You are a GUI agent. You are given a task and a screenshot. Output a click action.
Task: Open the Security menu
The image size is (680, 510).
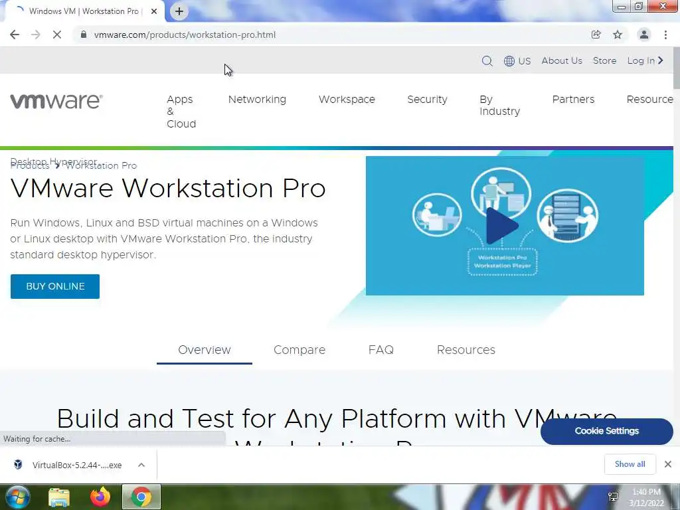click(x=427, y=100)
